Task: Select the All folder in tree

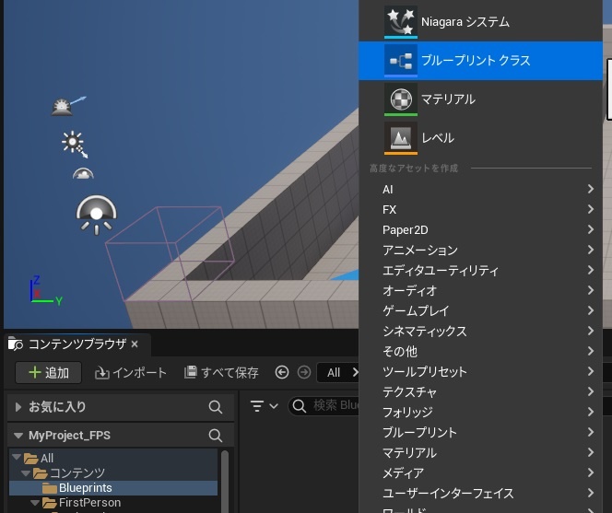Action: (47, 458)
